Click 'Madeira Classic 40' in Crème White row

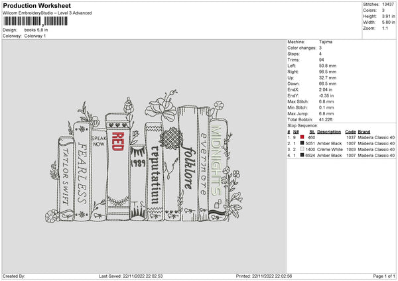tap(376, 149)
